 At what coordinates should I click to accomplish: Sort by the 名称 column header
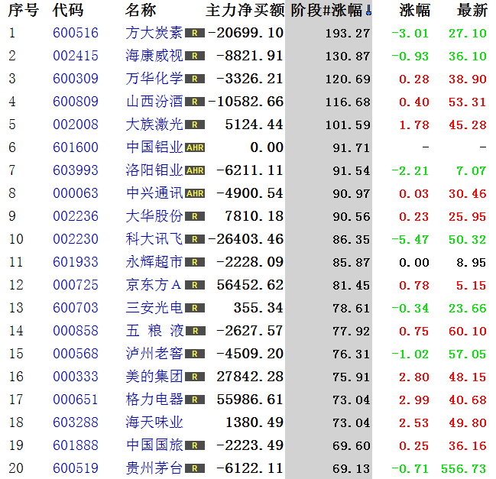141,10
